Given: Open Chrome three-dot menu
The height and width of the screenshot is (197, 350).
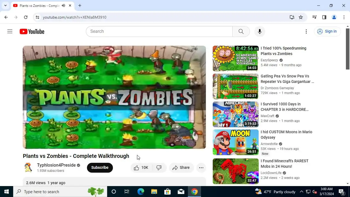Looking at the screenshot, I should (344, 17).
